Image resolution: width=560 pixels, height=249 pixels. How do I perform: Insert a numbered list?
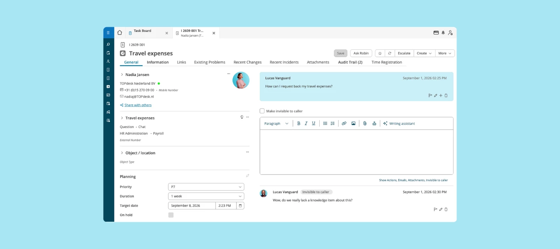[332, 123]
